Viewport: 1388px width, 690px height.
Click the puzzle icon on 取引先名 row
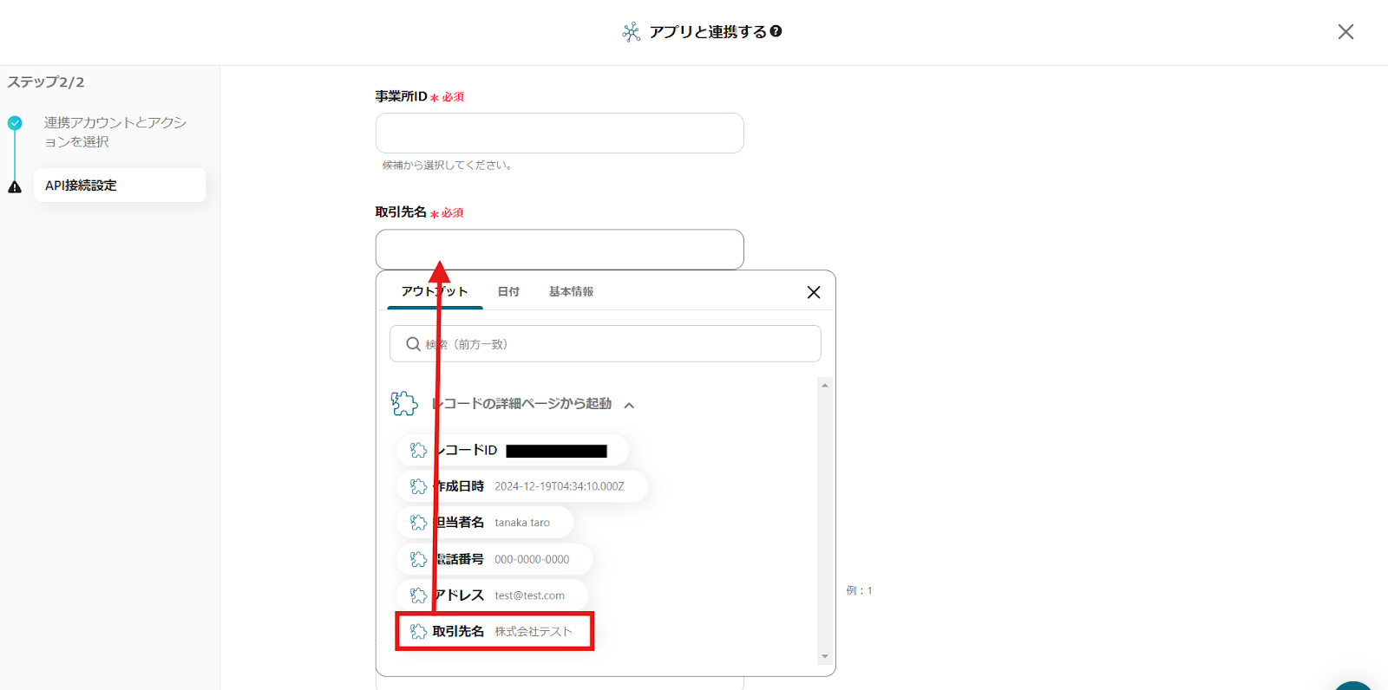(418, 631)
